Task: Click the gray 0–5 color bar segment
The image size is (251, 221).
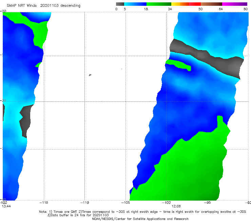Action: [120, 4]
